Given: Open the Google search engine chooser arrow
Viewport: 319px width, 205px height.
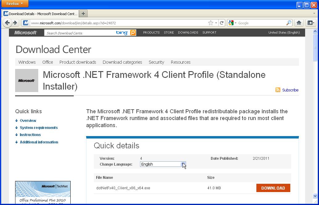Looking at the screenshot, I should (x=235, y=22).
